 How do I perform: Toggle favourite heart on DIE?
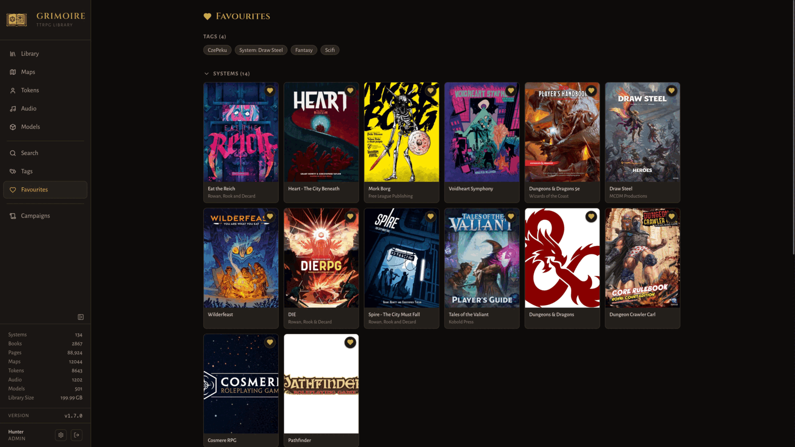point(350,217)
